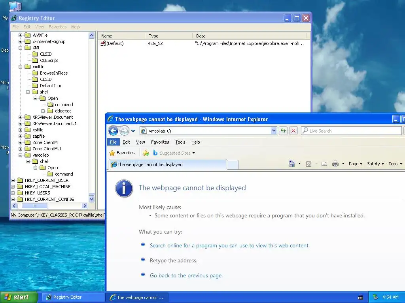This screenshot has height=303, width=405.
Task: Open the Page menu in command bar
Action: point(356,164)
